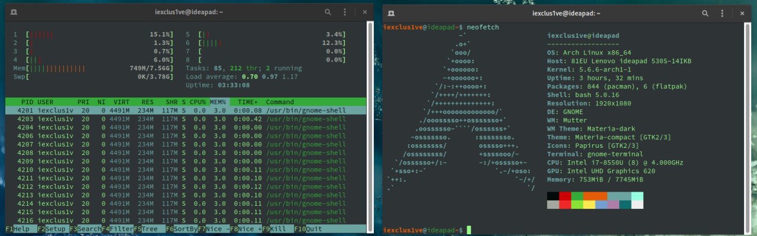Click the Uptime 03:33:08 text in htop
757x236 pixels.
coord(217,85)
